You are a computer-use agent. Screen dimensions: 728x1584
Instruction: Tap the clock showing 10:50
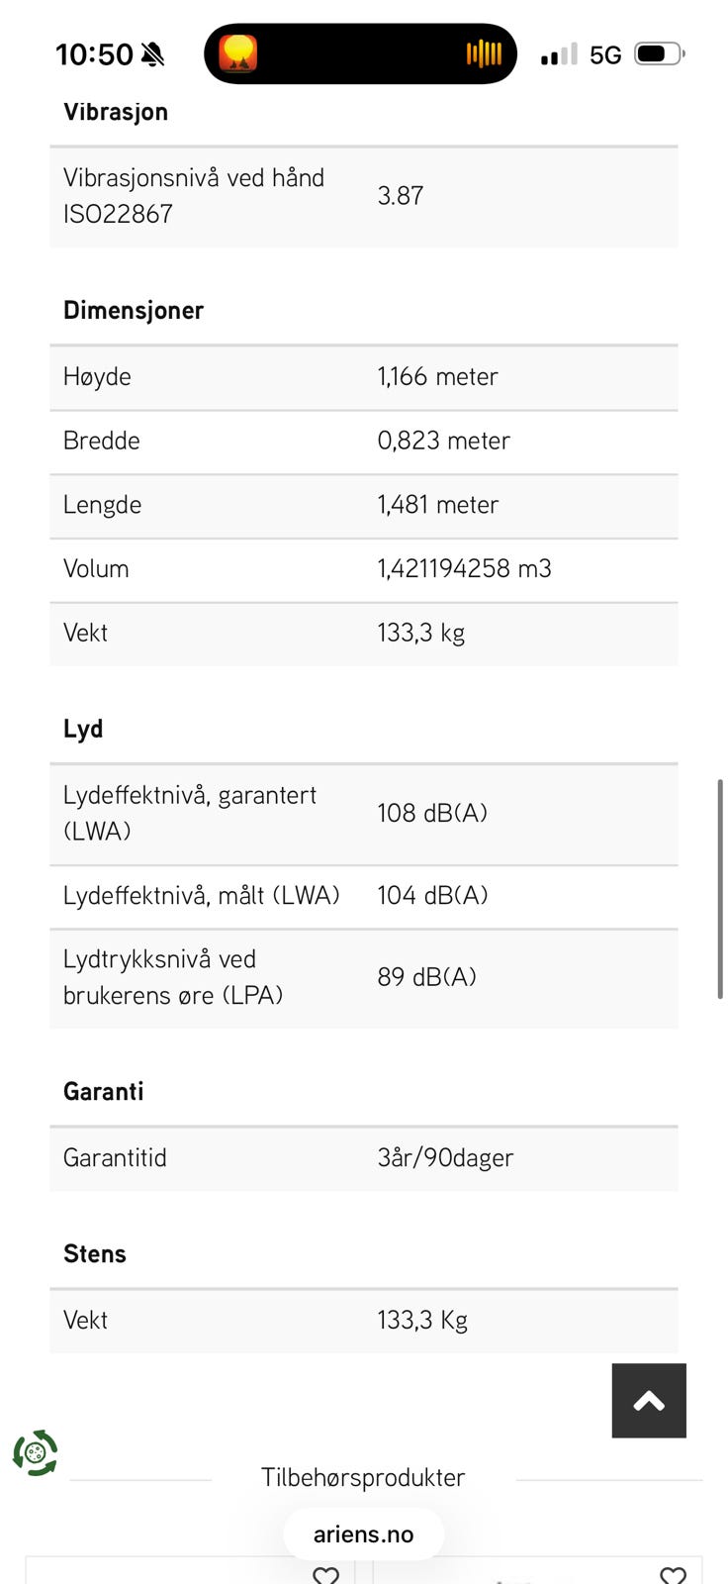point(94,54)
